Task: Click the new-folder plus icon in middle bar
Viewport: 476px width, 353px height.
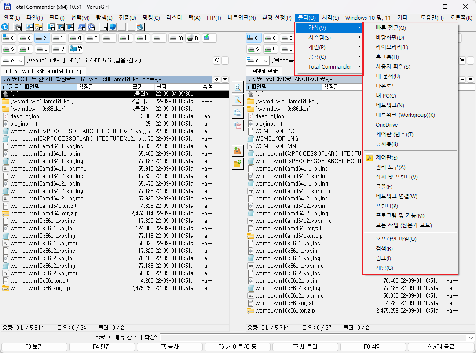Action: click(238, 164)
